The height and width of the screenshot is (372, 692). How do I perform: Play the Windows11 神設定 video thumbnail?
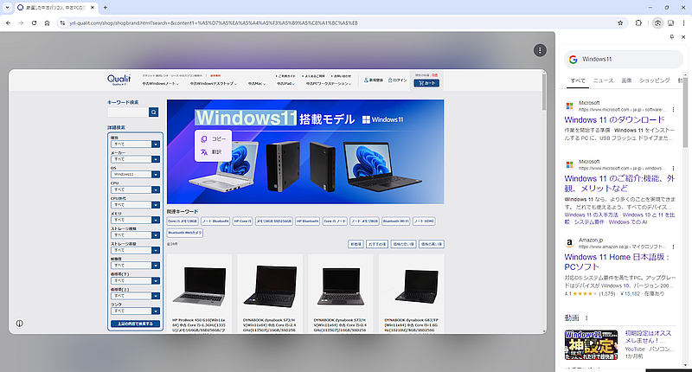591,344
